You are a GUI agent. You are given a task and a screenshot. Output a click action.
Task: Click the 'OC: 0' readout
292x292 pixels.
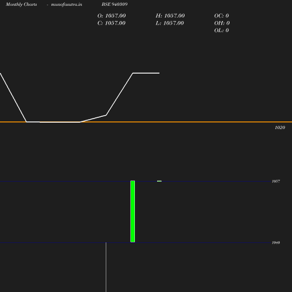coord(221,16)
